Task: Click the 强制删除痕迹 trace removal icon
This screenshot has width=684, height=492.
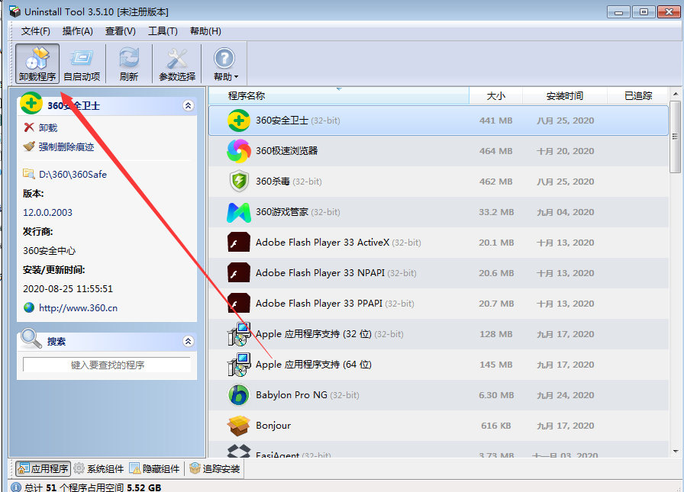Action: click(x=28, y=145)
